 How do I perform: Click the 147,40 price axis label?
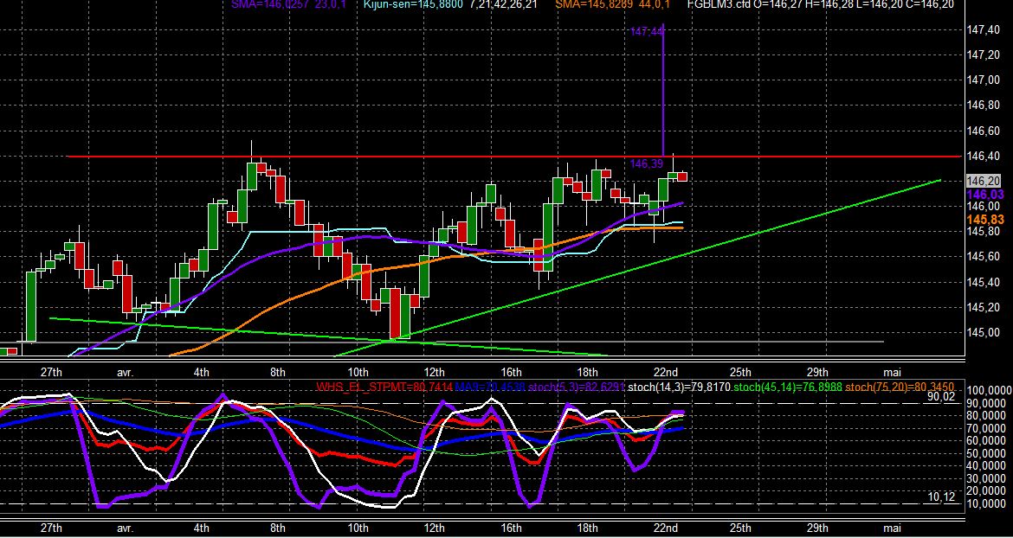click(985, 29)
